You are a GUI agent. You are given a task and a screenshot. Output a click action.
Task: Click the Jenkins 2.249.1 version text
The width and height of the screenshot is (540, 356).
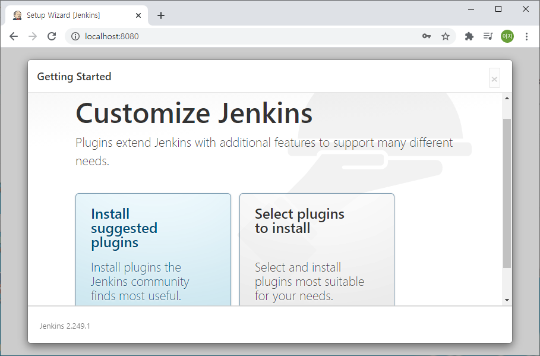point(65,326)
